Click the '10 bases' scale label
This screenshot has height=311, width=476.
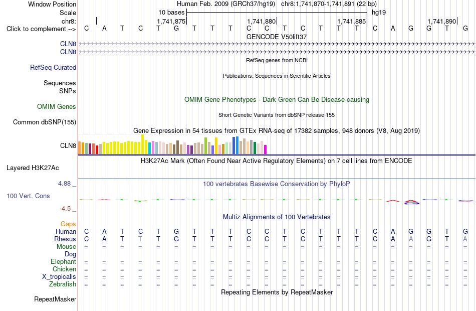tap(171, 13)
